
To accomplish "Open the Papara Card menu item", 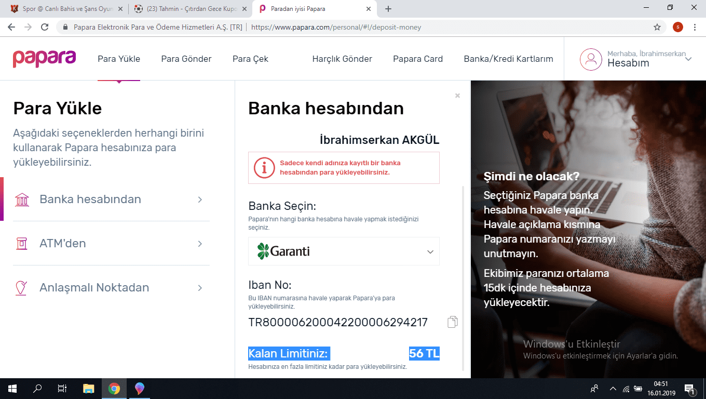I will (x=418, y=59).
